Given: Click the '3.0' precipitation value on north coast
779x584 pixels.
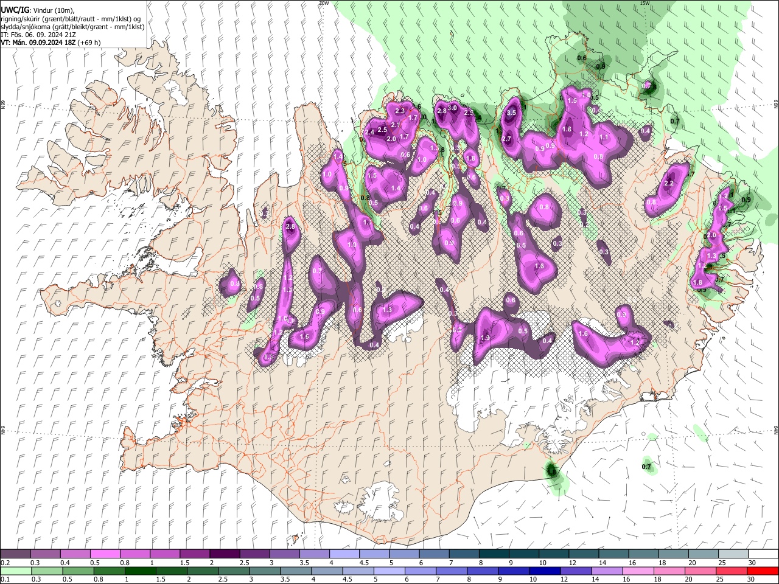Looking at the screenshot, I should (453, 108).
